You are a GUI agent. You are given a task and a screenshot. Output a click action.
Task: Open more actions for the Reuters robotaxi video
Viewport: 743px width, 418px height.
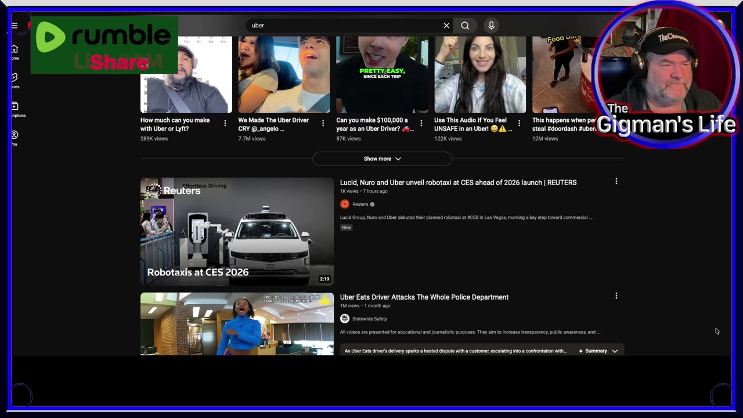pyautogui.click(x=616, y=182)
